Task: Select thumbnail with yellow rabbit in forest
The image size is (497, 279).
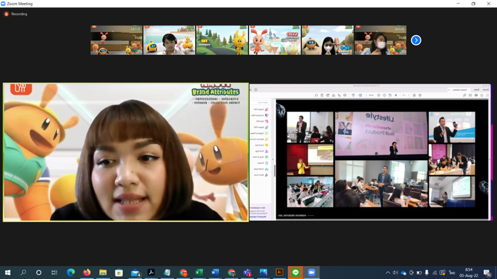Action: pyautogui.click(x=222, y=40)
